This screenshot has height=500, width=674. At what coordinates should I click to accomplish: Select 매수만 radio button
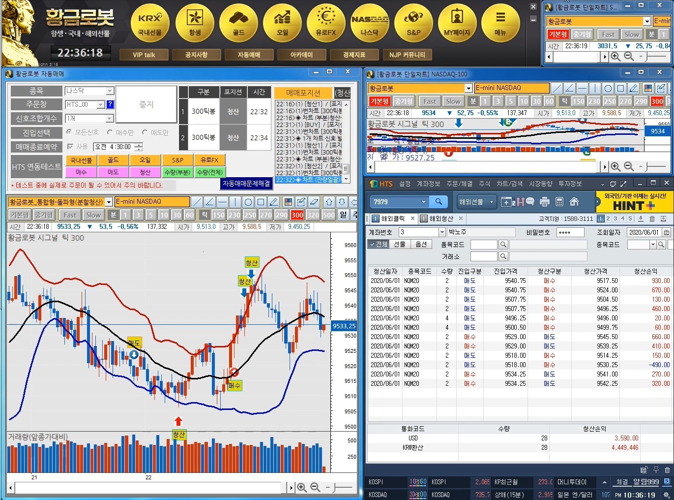[110, 132]
